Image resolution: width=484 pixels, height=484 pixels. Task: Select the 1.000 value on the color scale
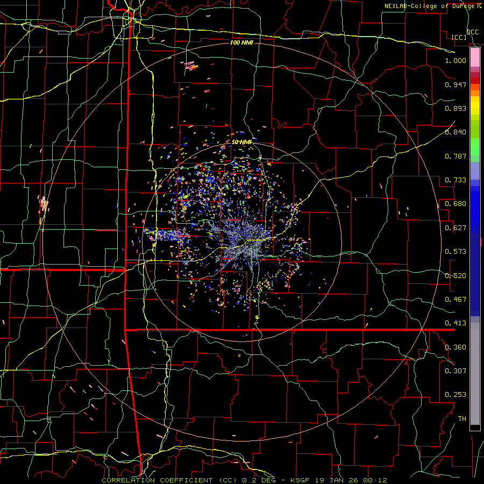coord(455,60)
